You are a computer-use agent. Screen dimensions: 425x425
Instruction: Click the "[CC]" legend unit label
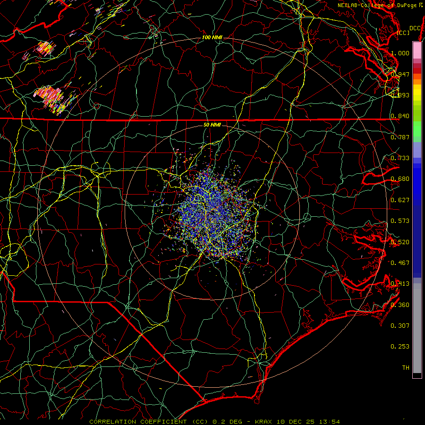(x=403, y=33)
